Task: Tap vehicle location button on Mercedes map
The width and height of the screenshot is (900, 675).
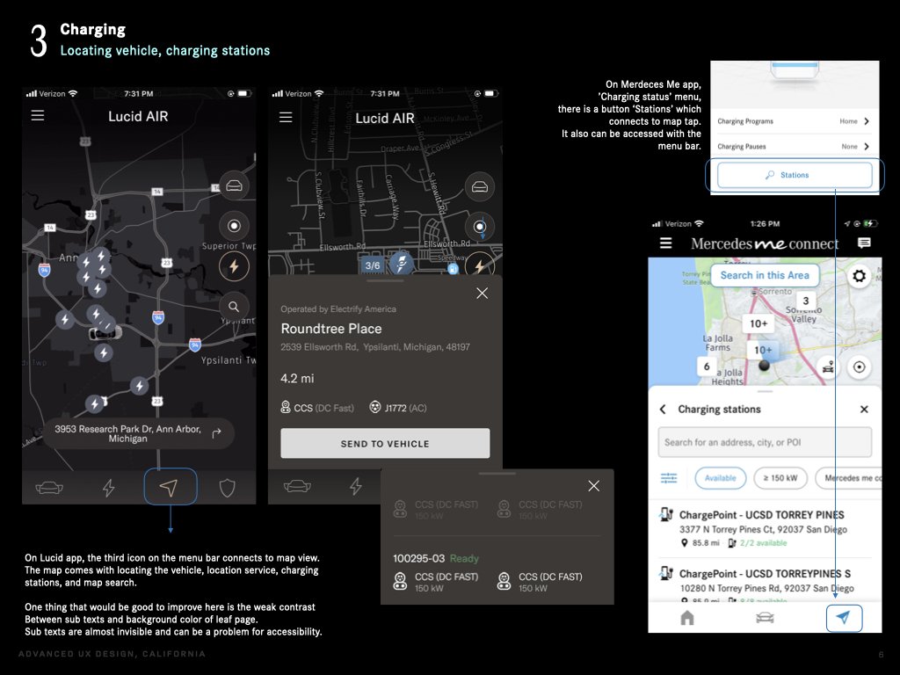Action: pyautogui.click(x=828, y=367)
